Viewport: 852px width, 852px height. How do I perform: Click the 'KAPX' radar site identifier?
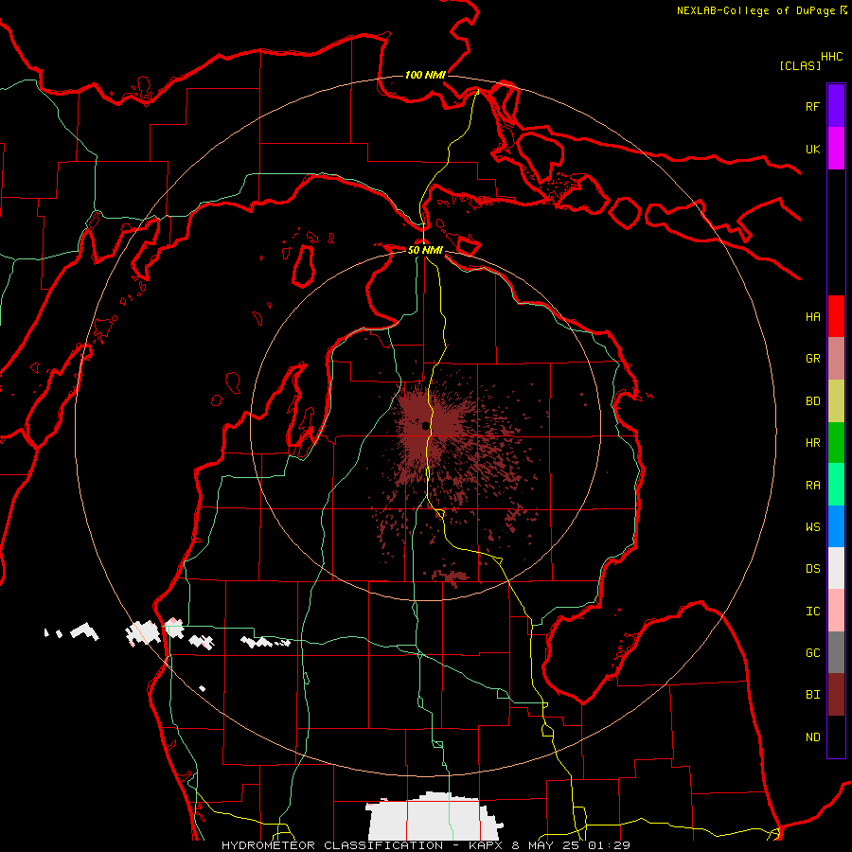click(486, 845)
